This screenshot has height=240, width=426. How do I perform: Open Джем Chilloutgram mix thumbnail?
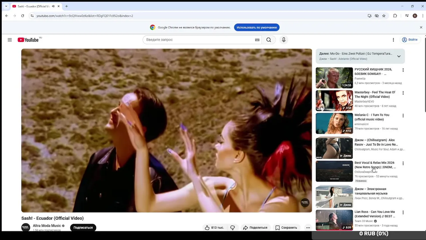[x=334, y=148]
